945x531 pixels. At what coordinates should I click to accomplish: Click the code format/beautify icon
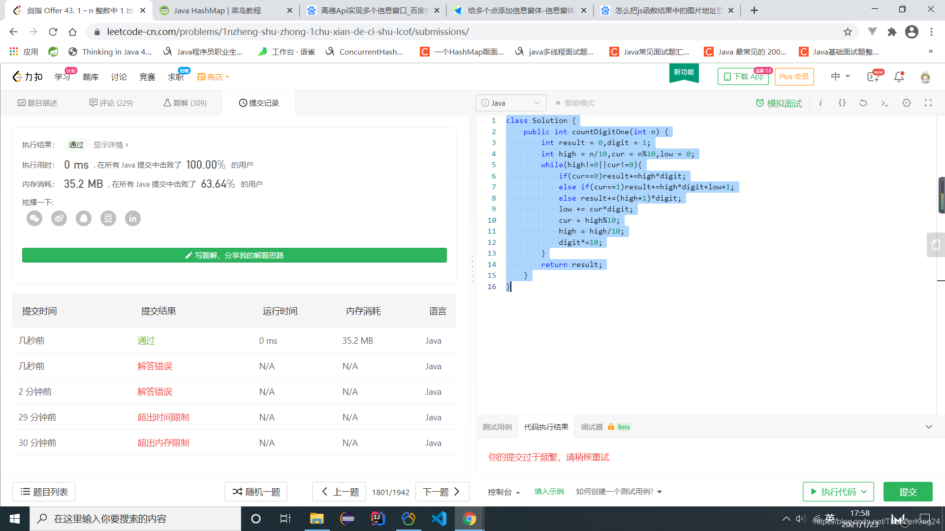(842, 102)
